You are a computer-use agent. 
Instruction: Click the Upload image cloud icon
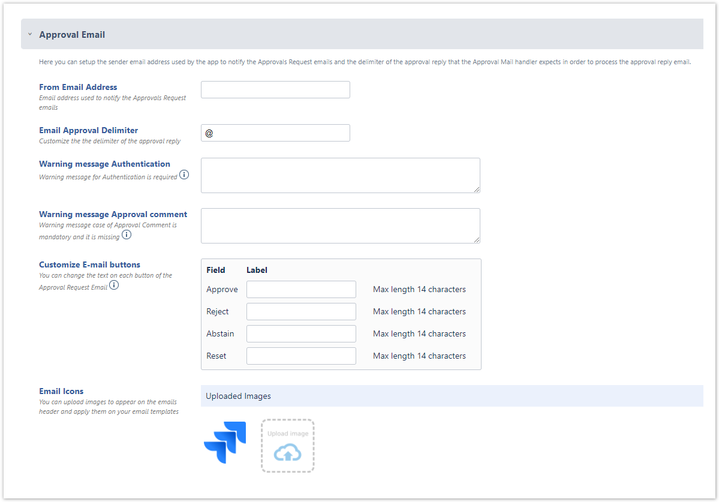(x=288, y=453)
